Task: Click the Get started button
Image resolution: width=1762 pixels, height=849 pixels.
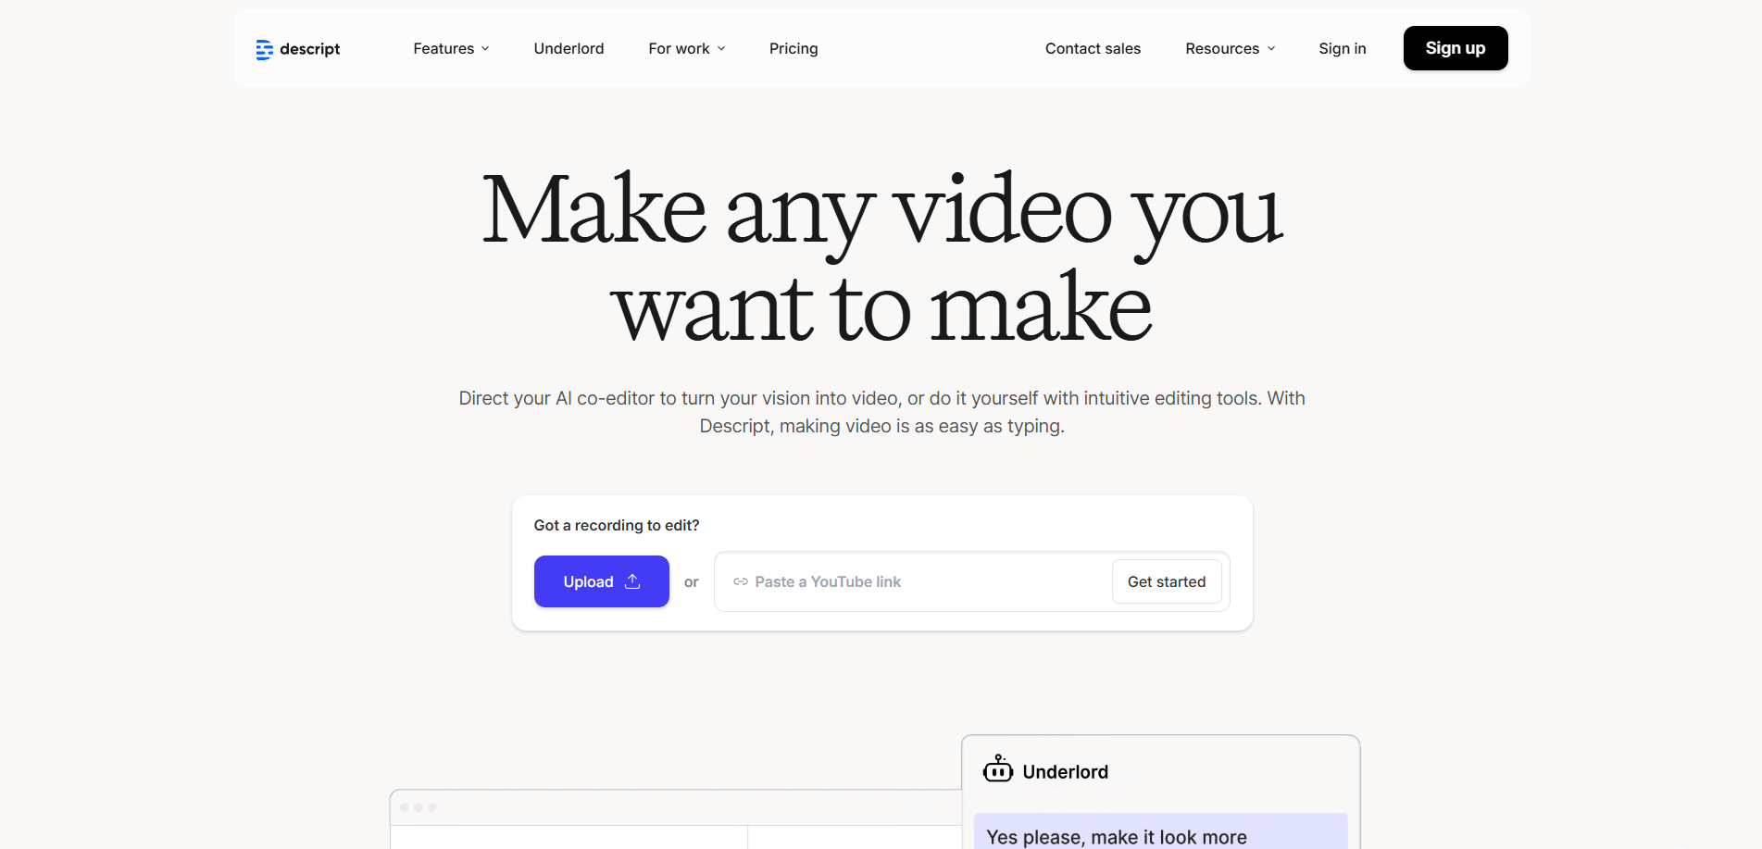Action: coord(1167,581)
